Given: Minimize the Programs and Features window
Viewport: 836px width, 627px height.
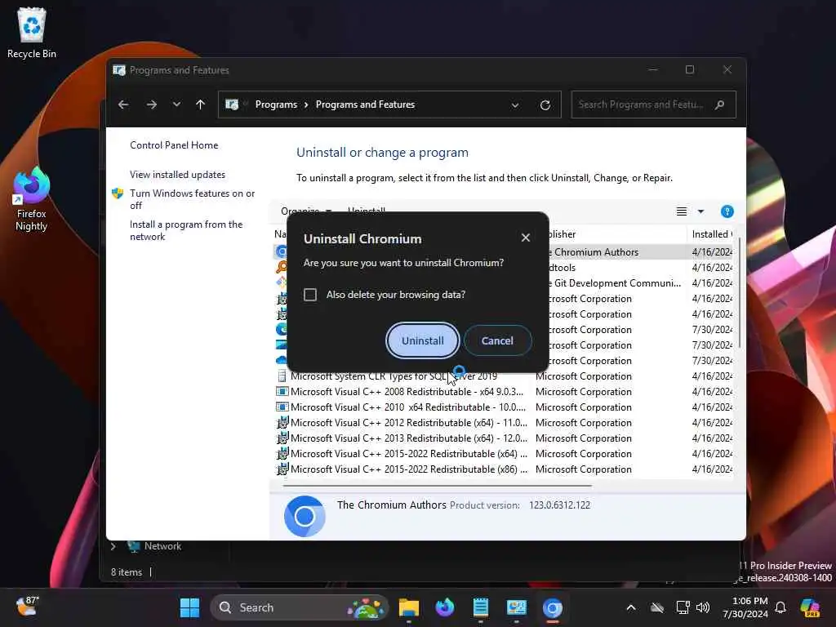Looking at the screenshot, I should tap(652, 70).
